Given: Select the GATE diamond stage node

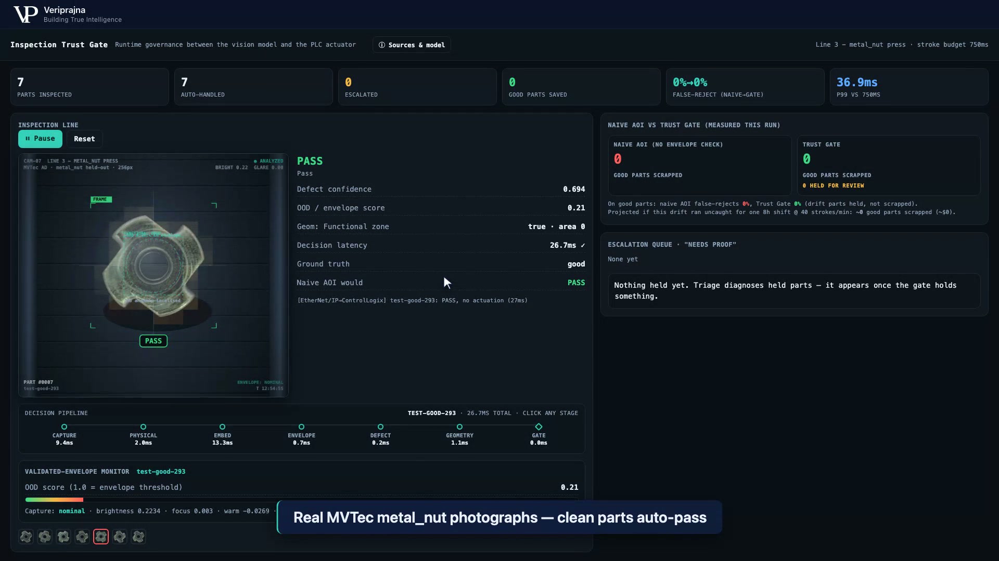Looking at the screenshot, I should click(539, 427).
